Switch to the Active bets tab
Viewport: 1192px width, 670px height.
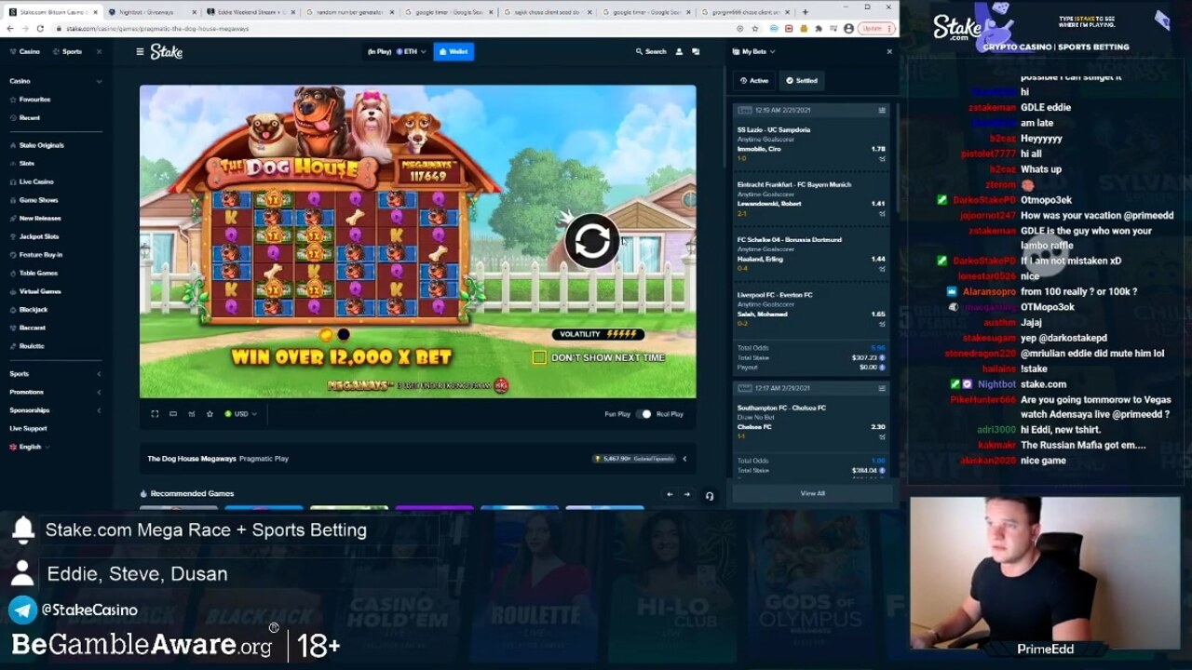pyautogui.click(x=754, y=81)
